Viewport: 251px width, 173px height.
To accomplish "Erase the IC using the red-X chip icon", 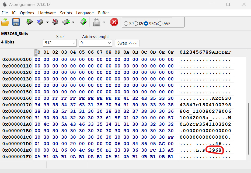I will (55, 22).
